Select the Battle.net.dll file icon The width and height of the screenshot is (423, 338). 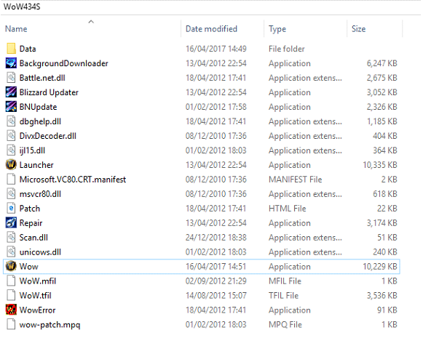[11, 78]
